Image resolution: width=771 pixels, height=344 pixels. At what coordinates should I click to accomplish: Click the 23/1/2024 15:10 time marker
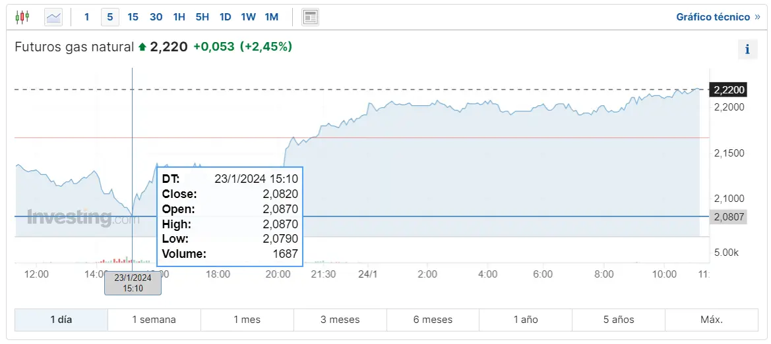133,283
